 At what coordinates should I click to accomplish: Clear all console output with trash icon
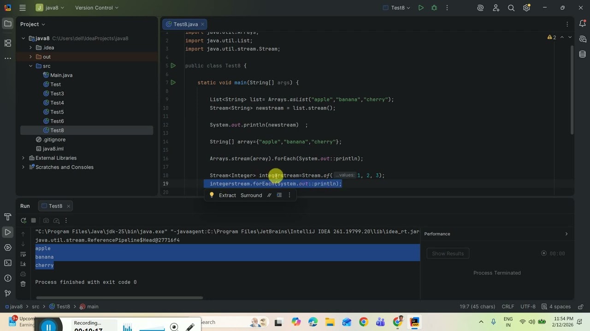(23, 284)
